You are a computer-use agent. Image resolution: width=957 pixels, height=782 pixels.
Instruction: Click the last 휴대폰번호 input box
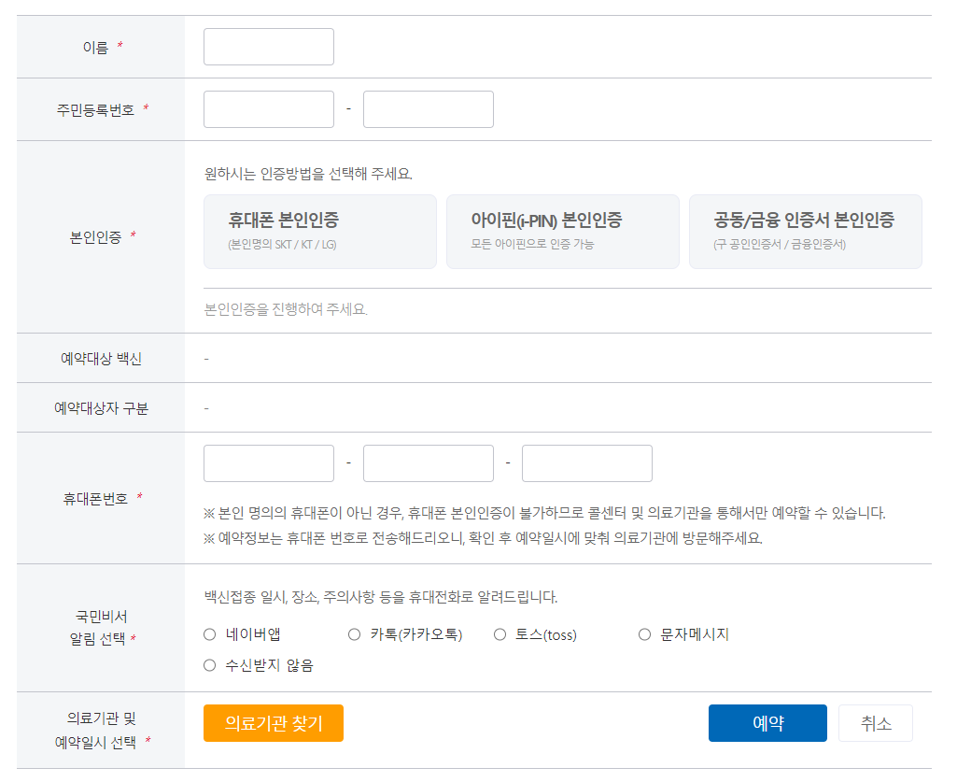[x=587, y=463]
